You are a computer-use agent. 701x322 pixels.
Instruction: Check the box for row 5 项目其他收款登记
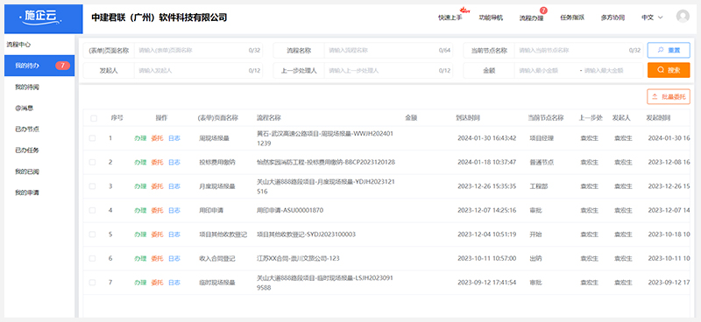click(92, 234)
